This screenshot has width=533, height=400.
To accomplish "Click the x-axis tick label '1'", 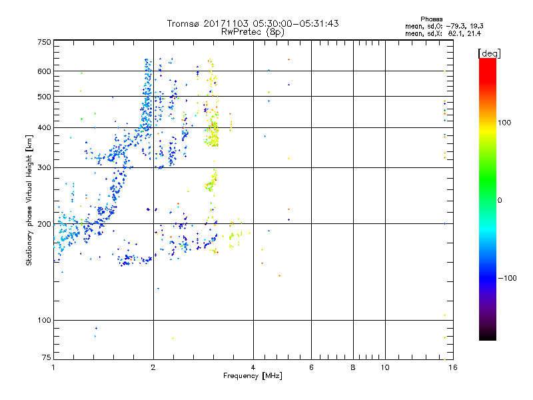I will 53,367.
